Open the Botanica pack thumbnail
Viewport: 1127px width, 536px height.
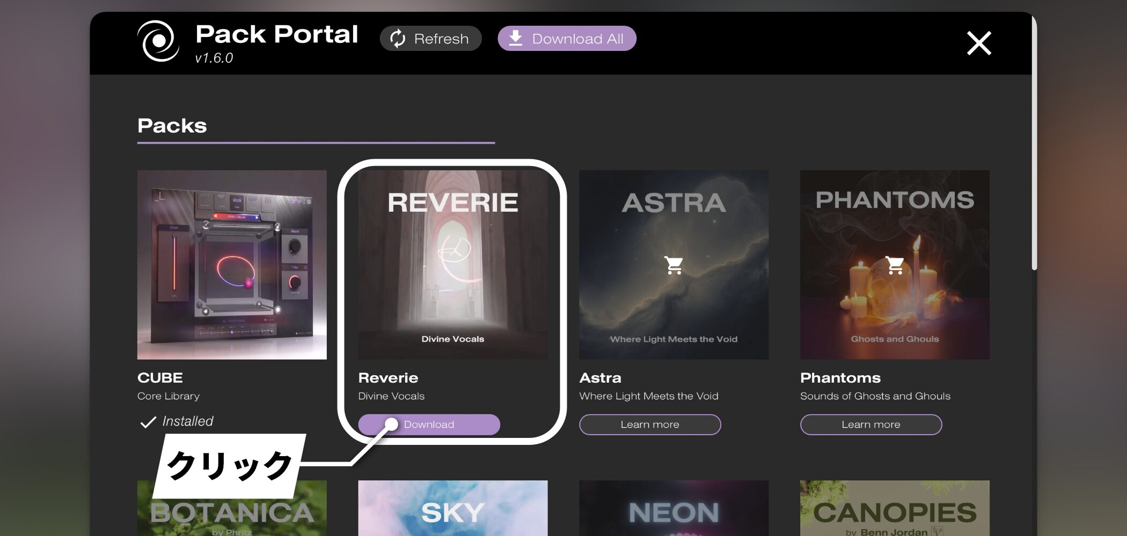pyautogui.click(x=232, y=508)
